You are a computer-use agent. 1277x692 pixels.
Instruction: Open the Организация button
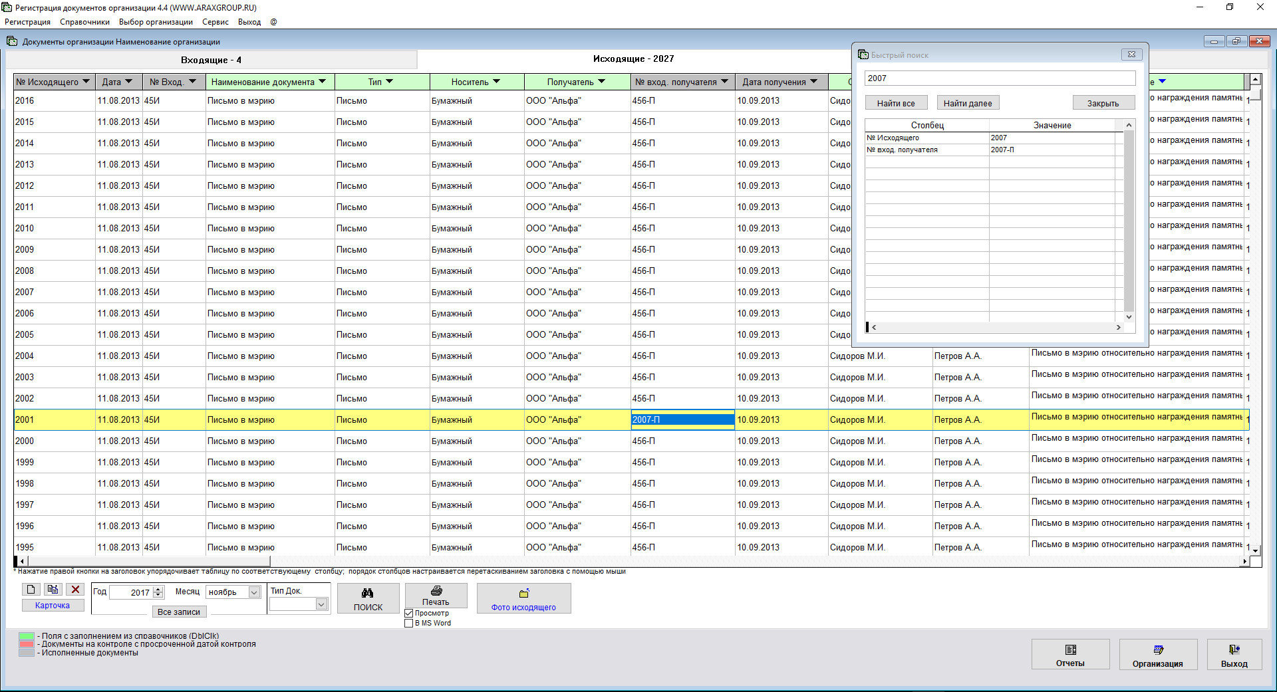tap(1157, 655)
